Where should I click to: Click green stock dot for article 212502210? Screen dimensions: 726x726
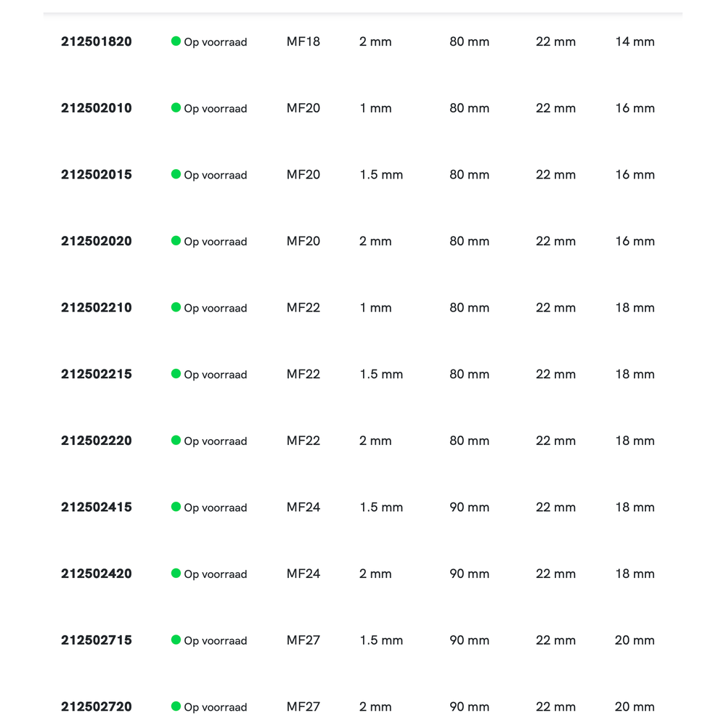click(176, 307)
